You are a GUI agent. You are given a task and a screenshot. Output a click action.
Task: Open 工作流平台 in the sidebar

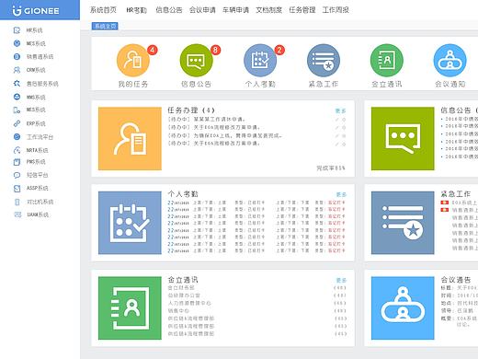[40, 137]
